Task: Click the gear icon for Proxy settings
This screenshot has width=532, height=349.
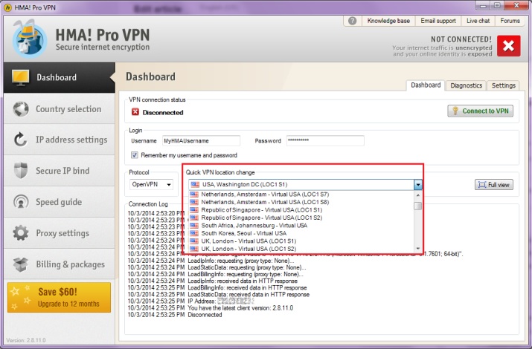Action: click(21, 233)
